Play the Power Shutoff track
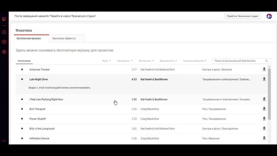 [22, 119]
